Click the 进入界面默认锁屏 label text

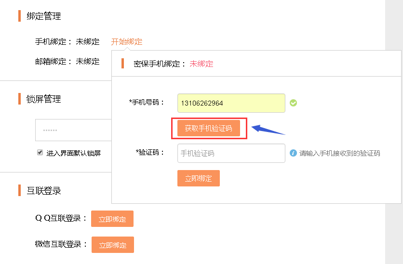click(74, 153)
